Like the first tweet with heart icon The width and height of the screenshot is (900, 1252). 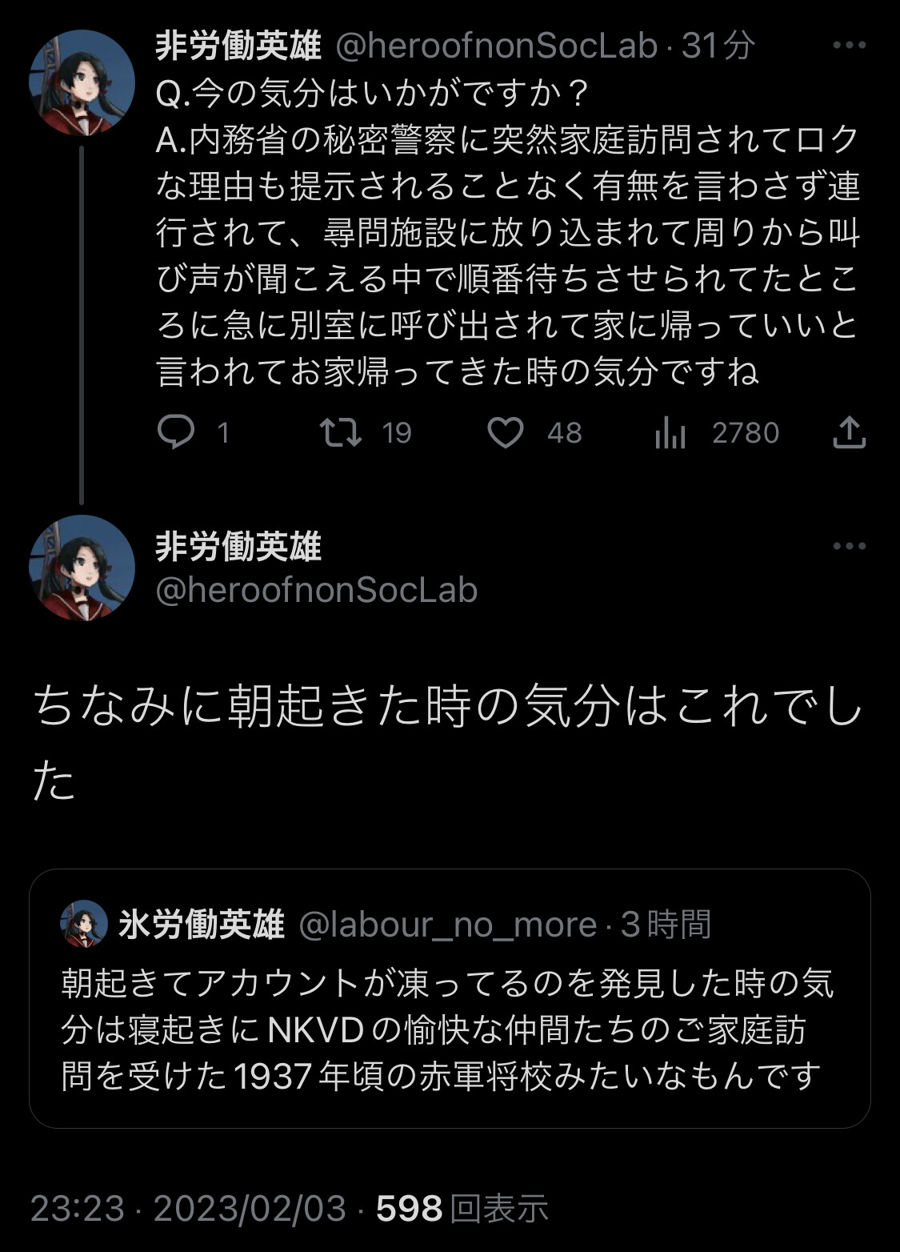[x=506, y=433]
